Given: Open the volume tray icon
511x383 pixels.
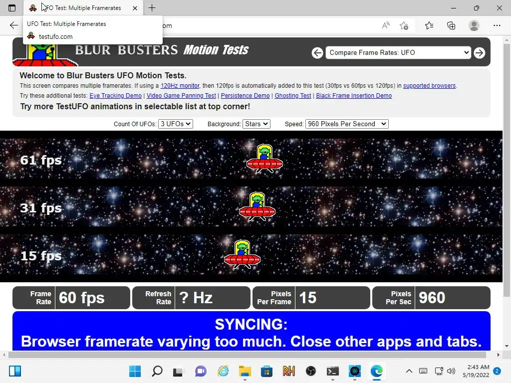Looking at the screenshot, I should click(x=451, y=371).
